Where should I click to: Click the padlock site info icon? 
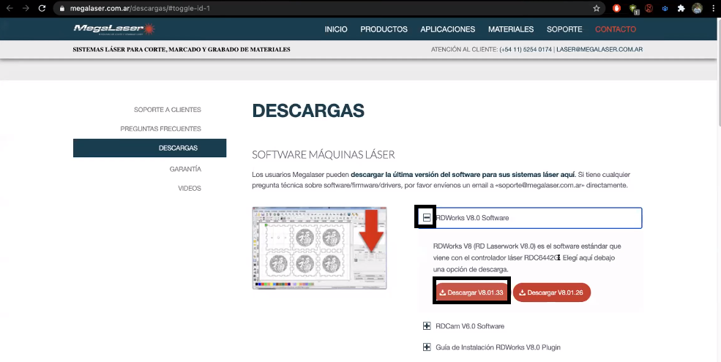click(62, 8)
